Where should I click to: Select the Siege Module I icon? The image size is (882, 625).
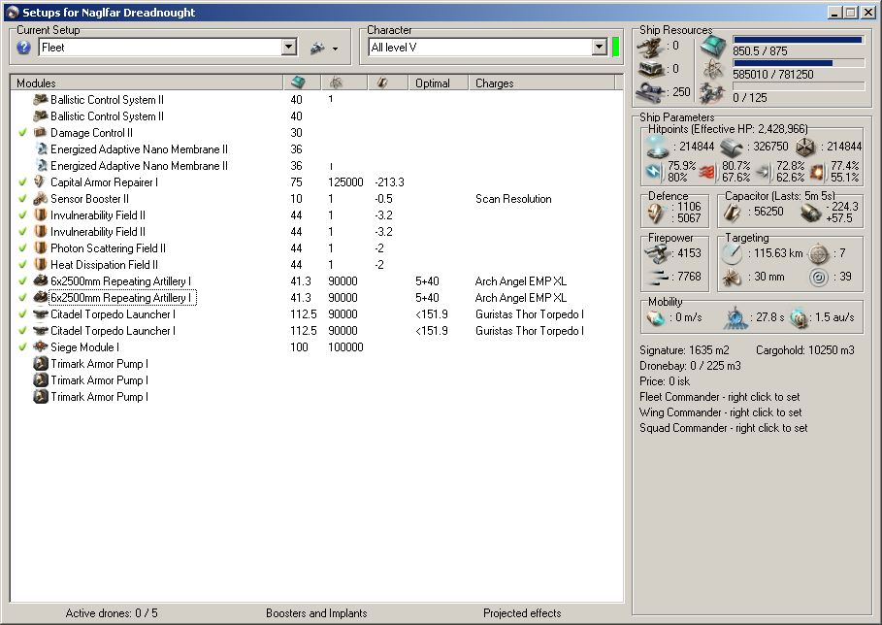point(41,346)
